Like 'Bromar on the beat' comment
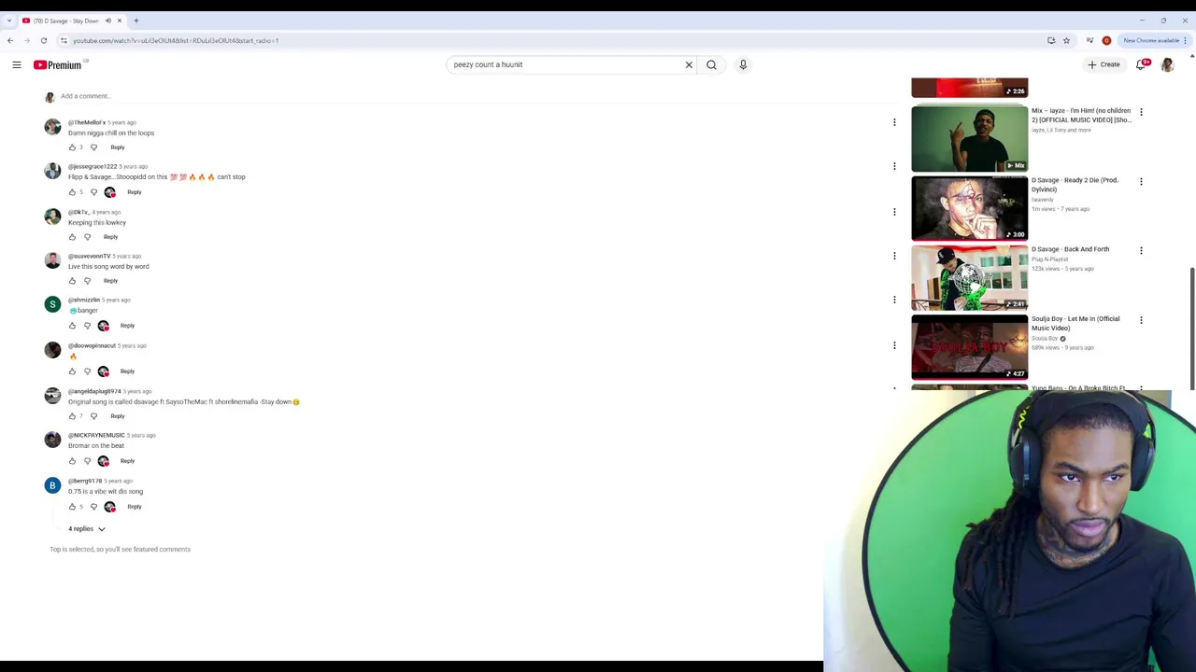The width and height of the screenshot is (1196, 672). [x=72, y=461]
